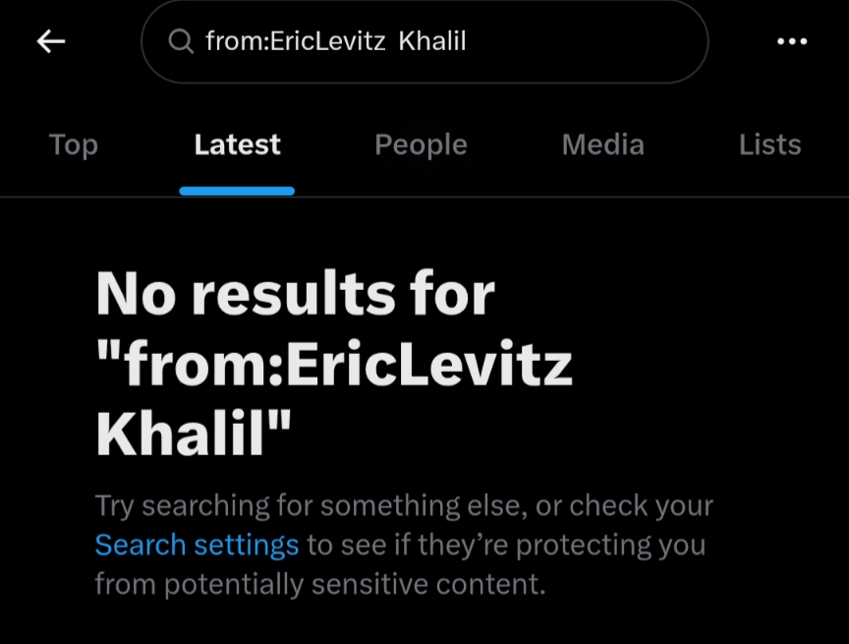
Task: Click the search box containing from:EricLevitz Khalil
Action: (x=424, y=40)
